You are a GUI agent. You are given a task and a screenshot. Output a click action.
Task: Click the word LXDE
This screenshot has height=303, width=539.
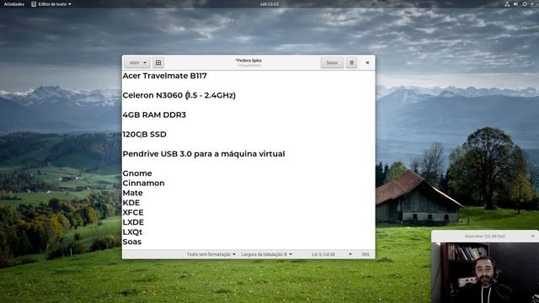(133, 222)
